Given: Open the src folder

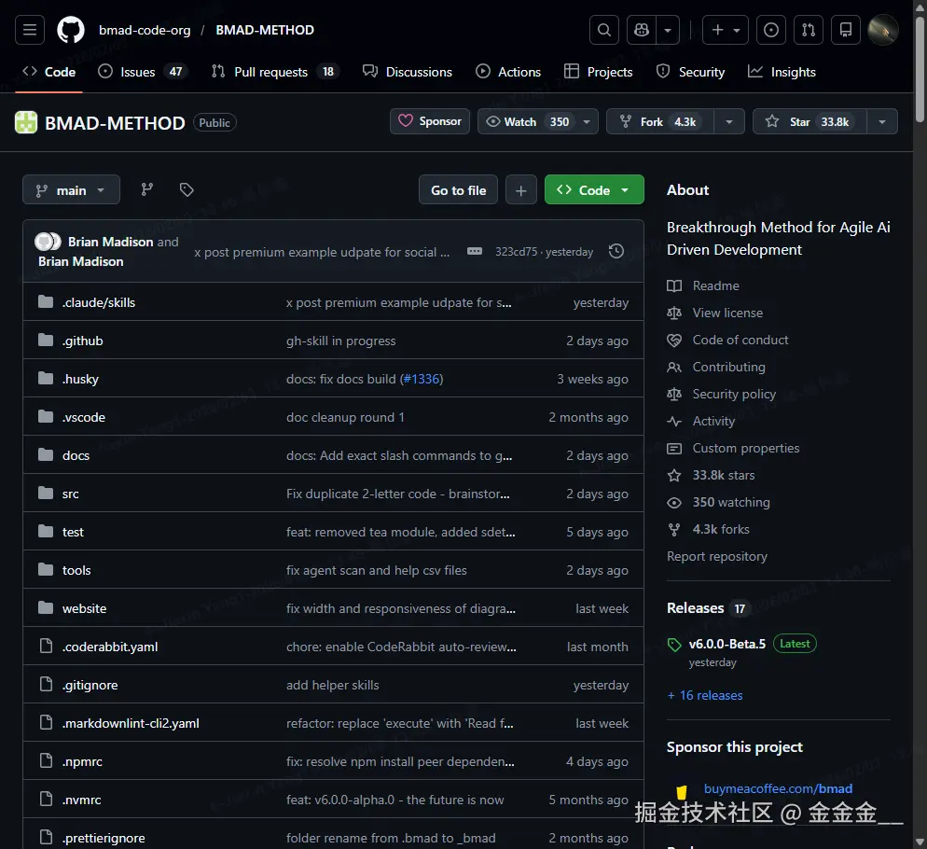Looking at the screenshot, I should (70, 494).
